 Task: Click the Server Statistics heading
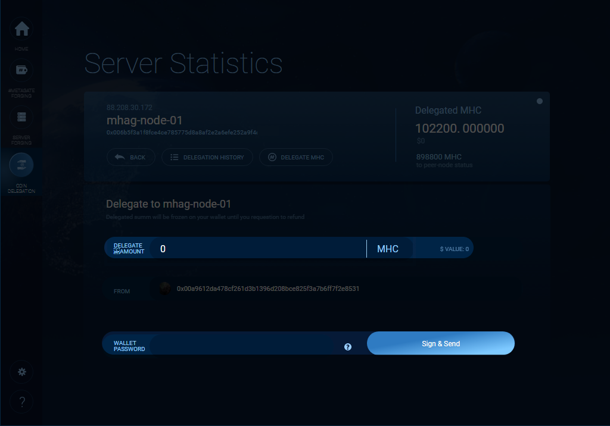183,63
